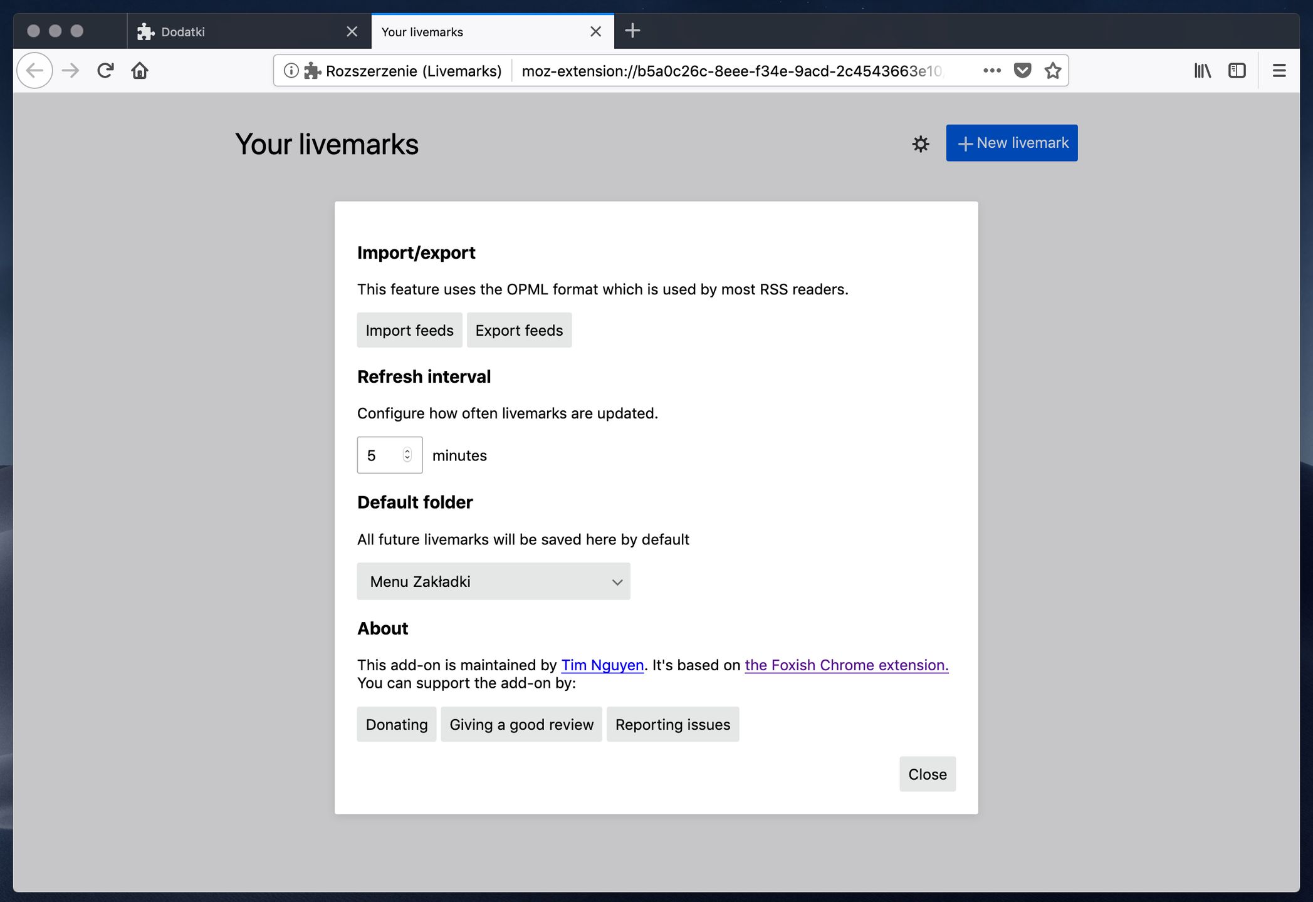
Task: Open a new browser tab
Action: (x=632, y=31)
